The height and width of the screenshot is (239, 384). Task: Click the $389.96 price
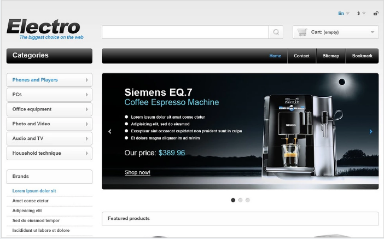(172, 153)
